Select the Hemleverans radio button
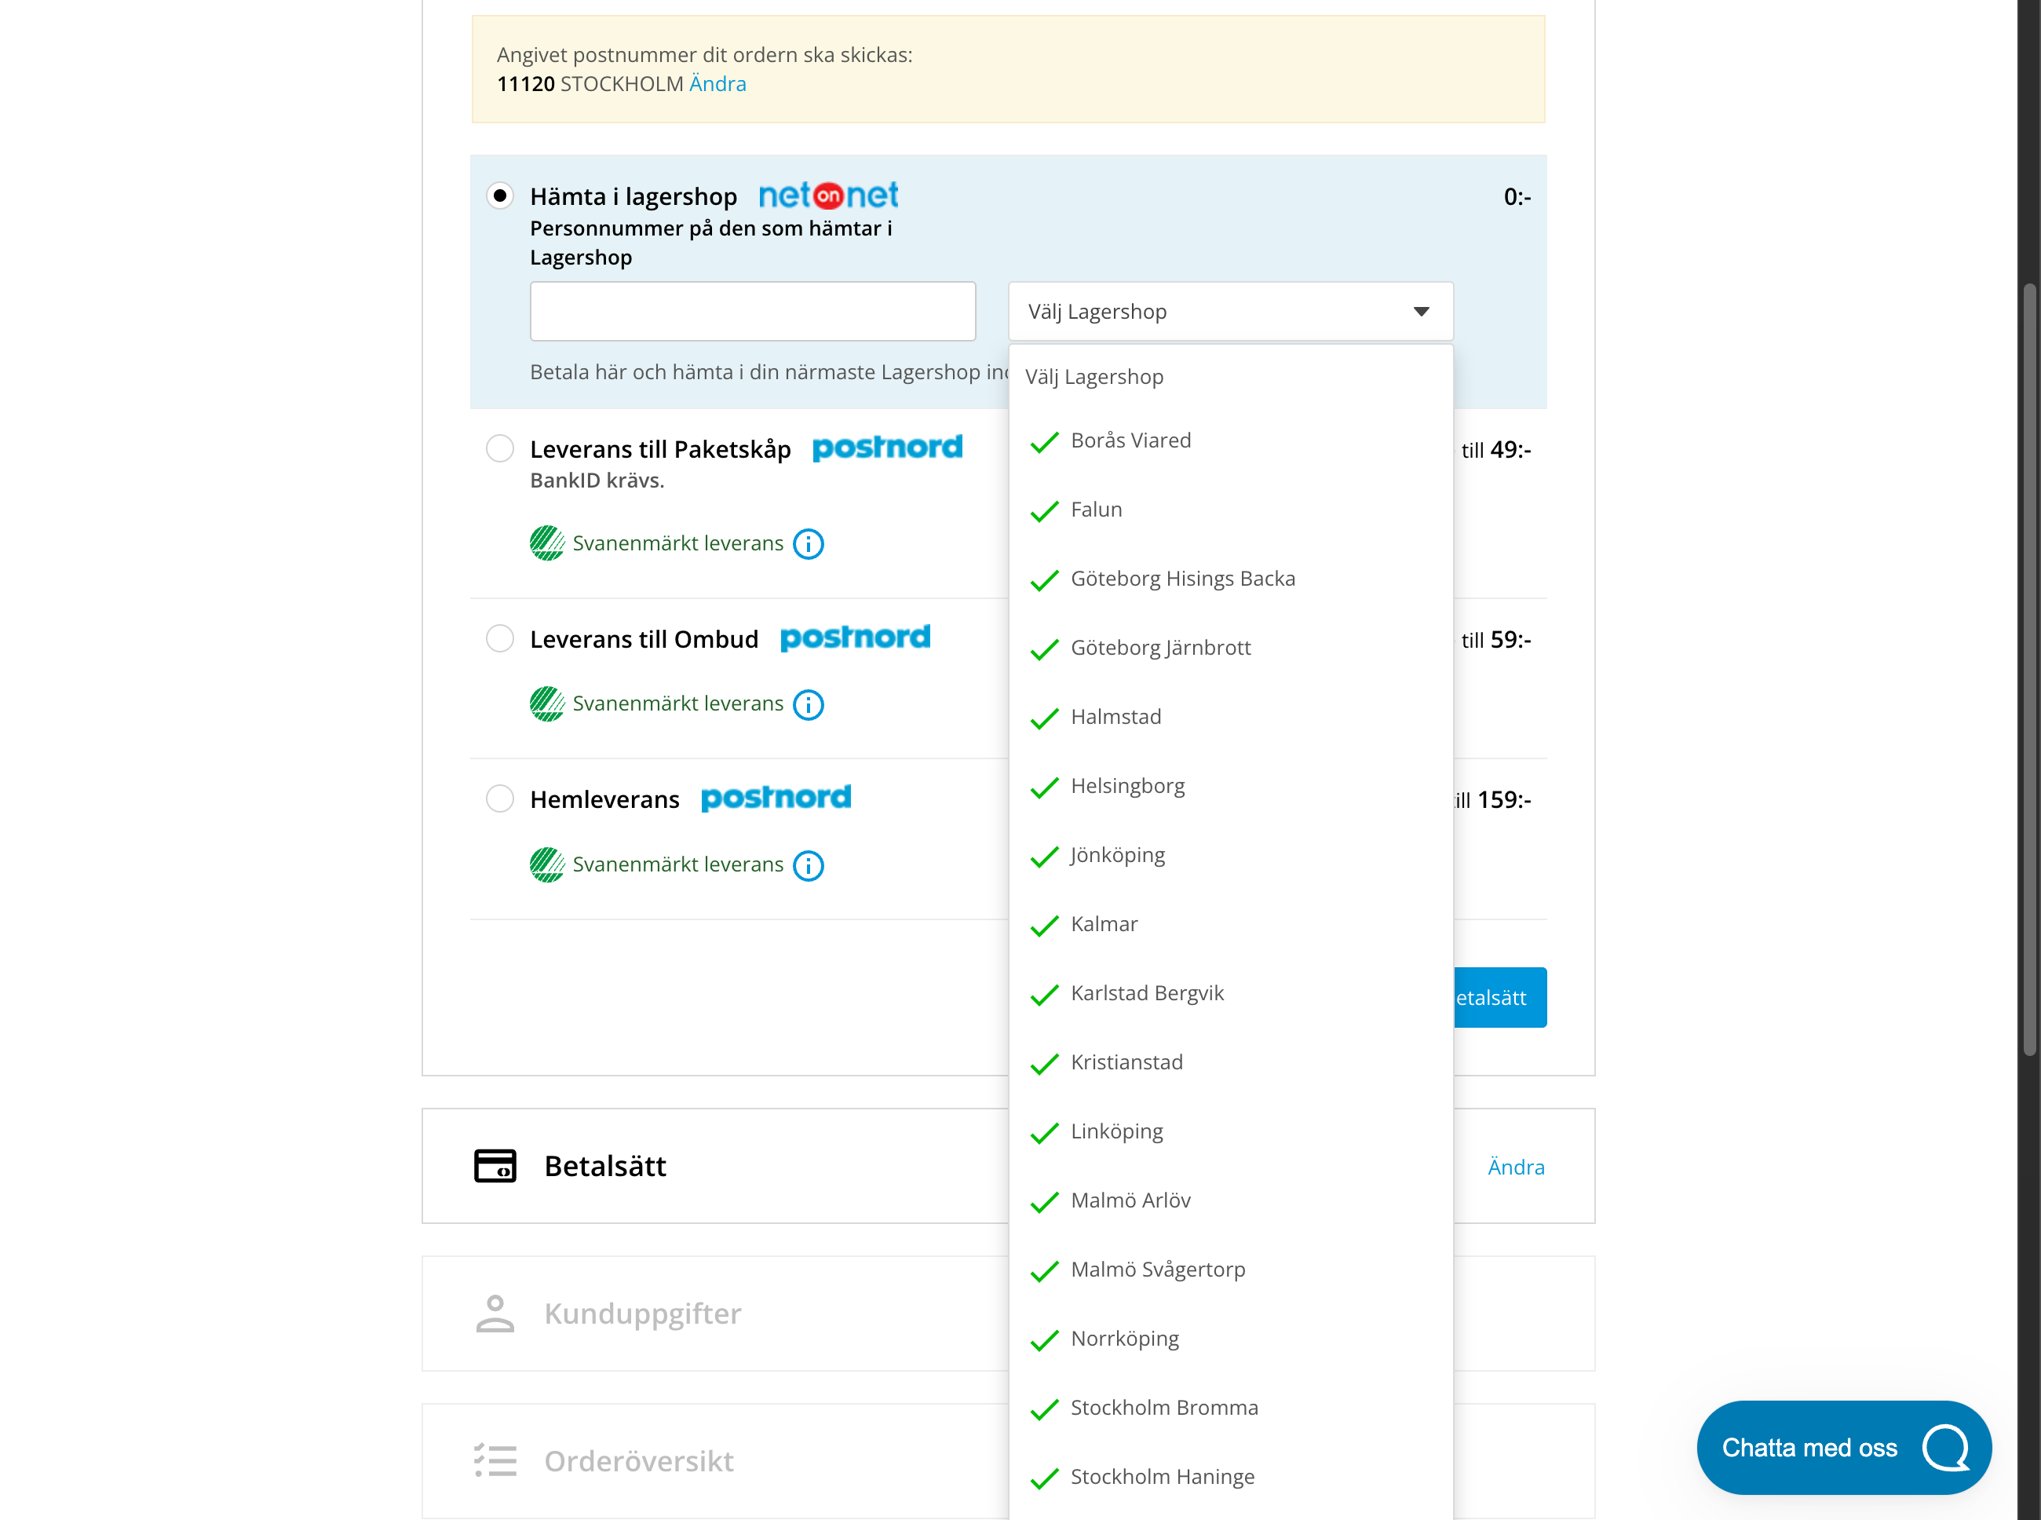 (499, 798)
